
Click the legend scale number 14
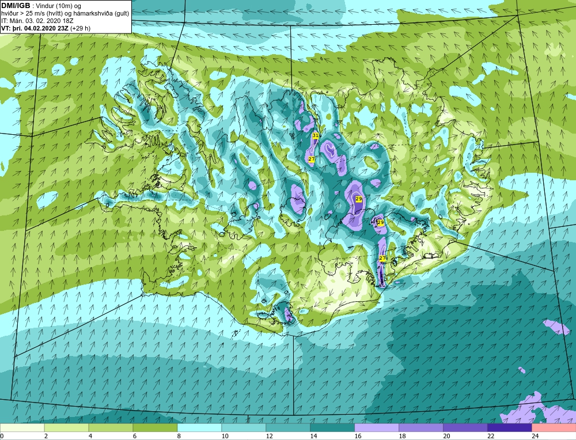(x=314, y=436)
